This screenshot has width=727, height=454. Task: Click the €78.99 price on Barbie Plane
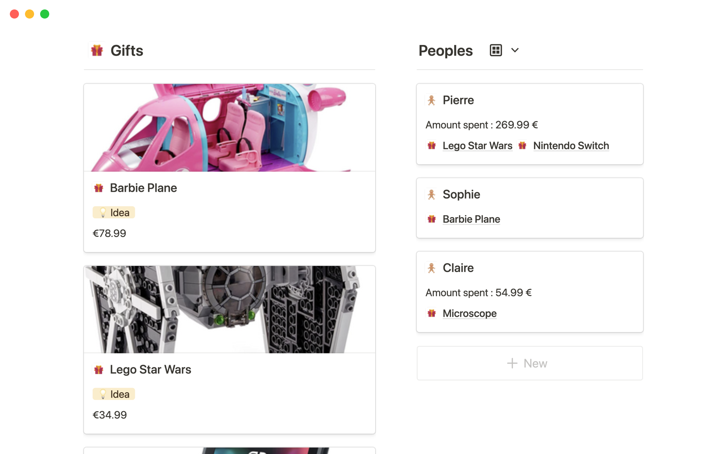pos(109,233)
